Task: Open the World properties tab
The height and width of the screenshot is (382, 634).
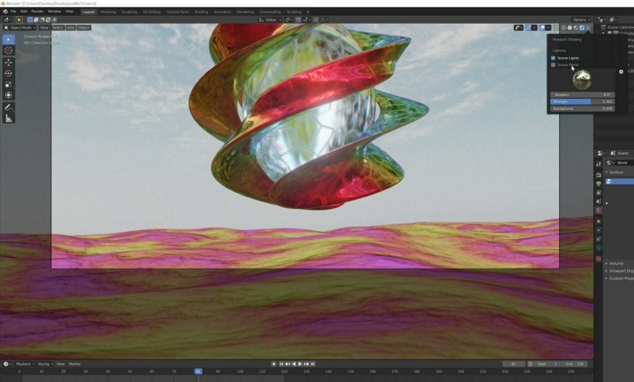Action: tap(598, 210)
